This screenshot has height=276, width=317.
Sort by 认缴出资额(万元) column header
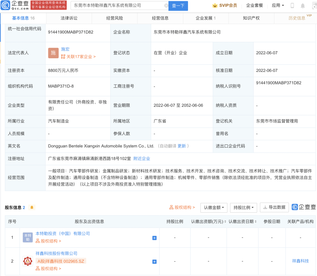tap(209, 221)
